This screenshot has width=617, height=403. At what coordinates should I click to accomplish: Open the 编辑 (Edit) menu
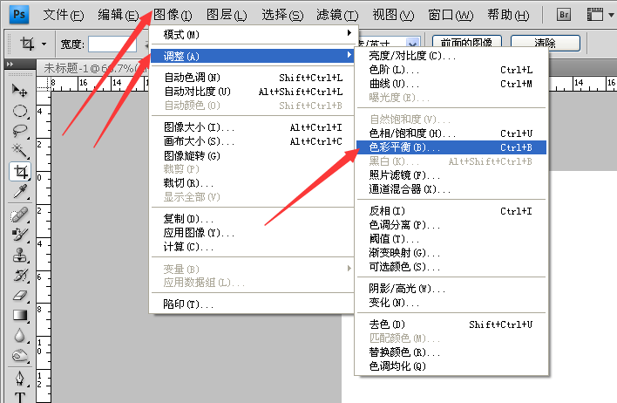tap(119, 15)
